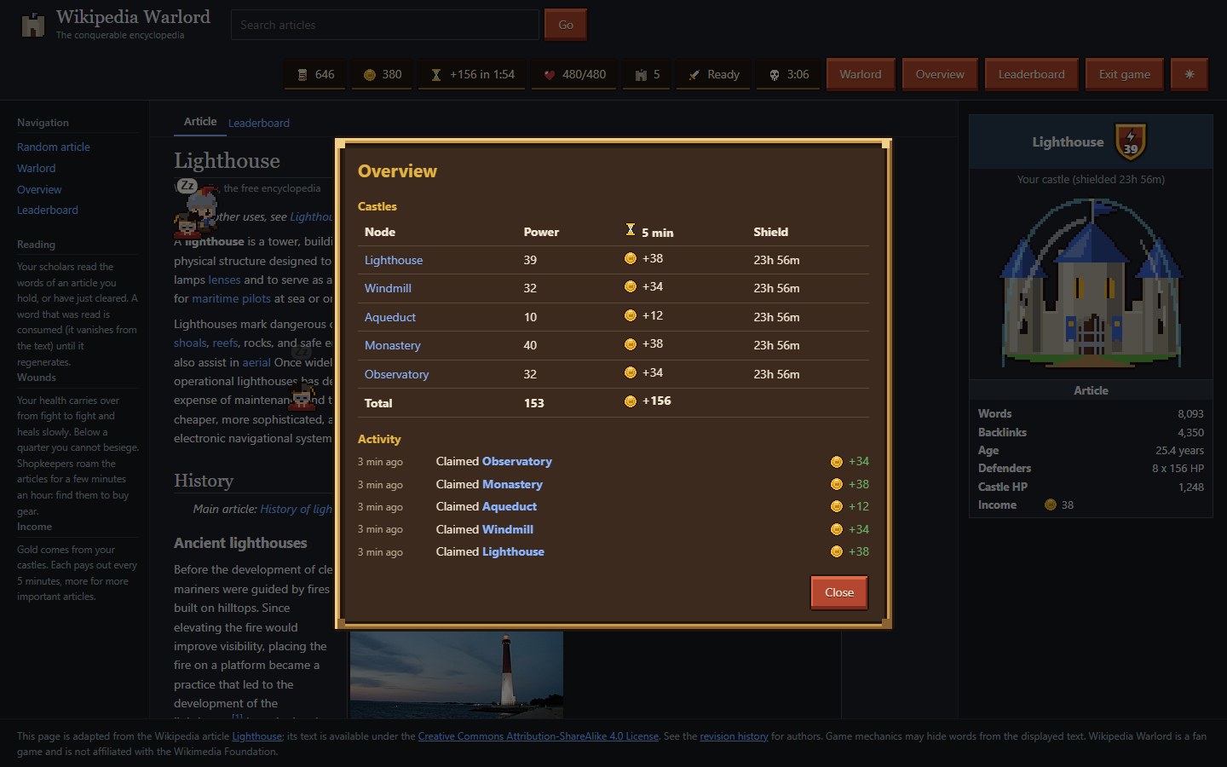The height and width of the screenshot is (767, 1227).
Task: Click the hourglass icon in 5 min column header
Action: click(x=631, y=230)
